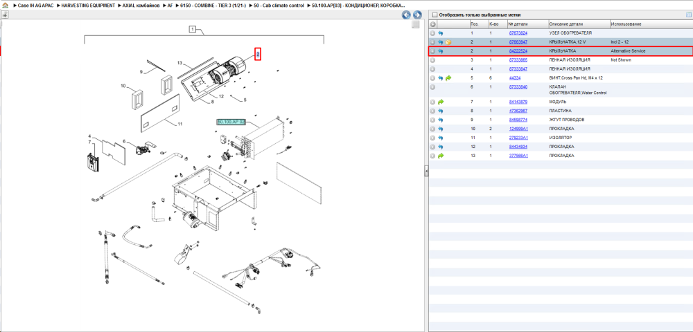Open the package icon for part 87663947
This screenshot has height=332, width=693.
[448, 42]
